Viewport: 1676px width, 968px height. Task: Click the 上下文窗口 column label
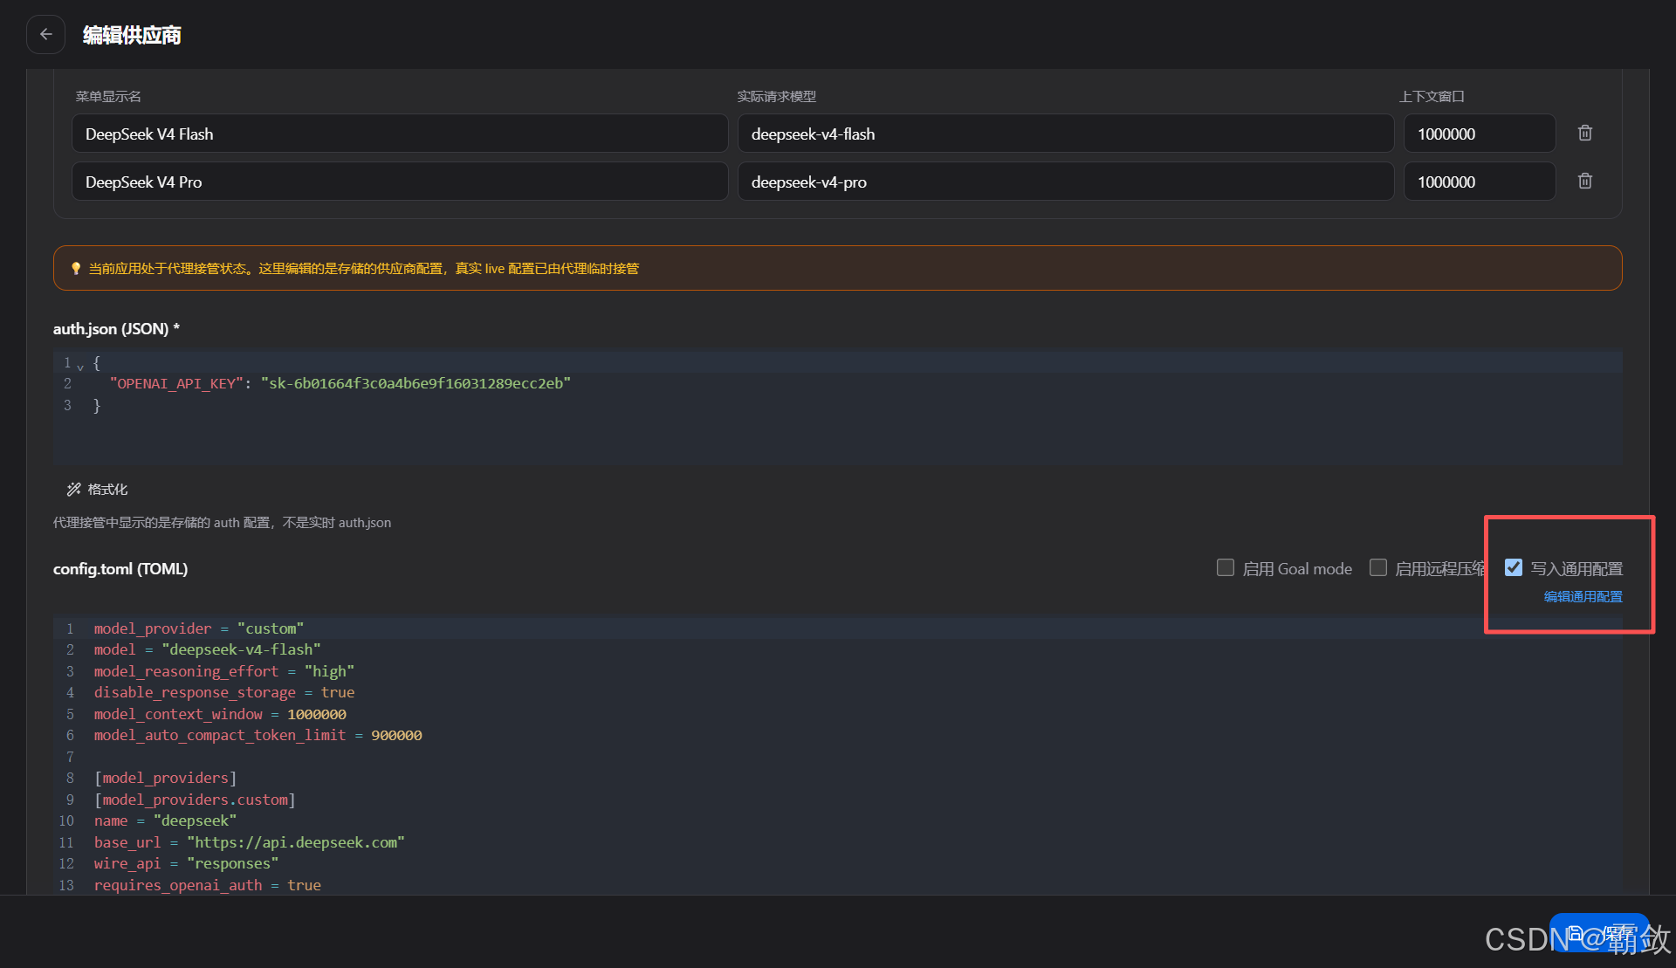[1432, 96]
